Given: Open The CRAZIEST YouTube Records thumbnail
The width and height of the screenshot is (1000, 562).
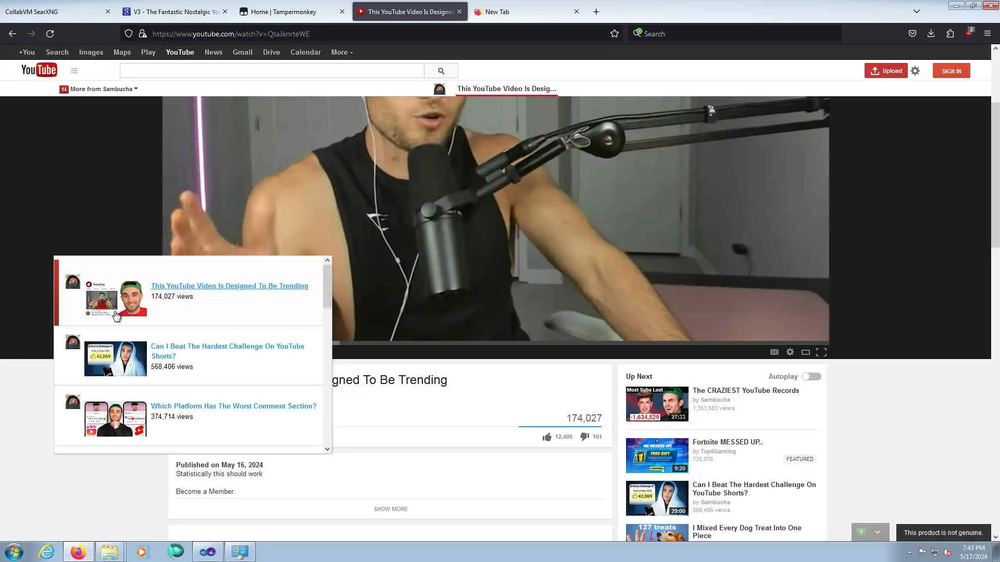Looking at the screenshot, I should pyautogui.click(x=657, y=404).
